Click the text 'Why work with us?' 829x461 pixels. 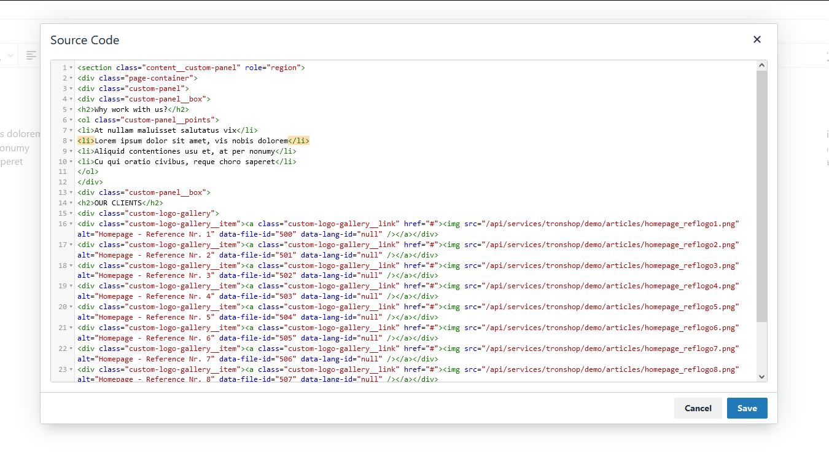131,109
